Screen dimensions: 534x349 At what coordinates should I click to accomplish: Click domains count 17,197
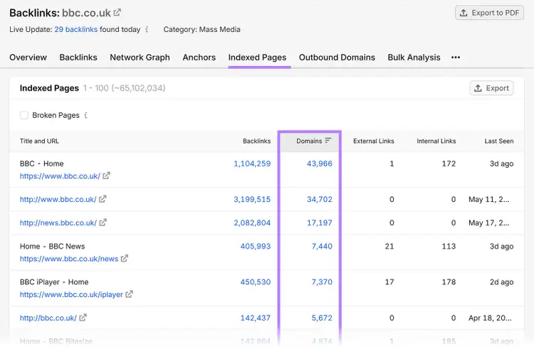[320, 222]
